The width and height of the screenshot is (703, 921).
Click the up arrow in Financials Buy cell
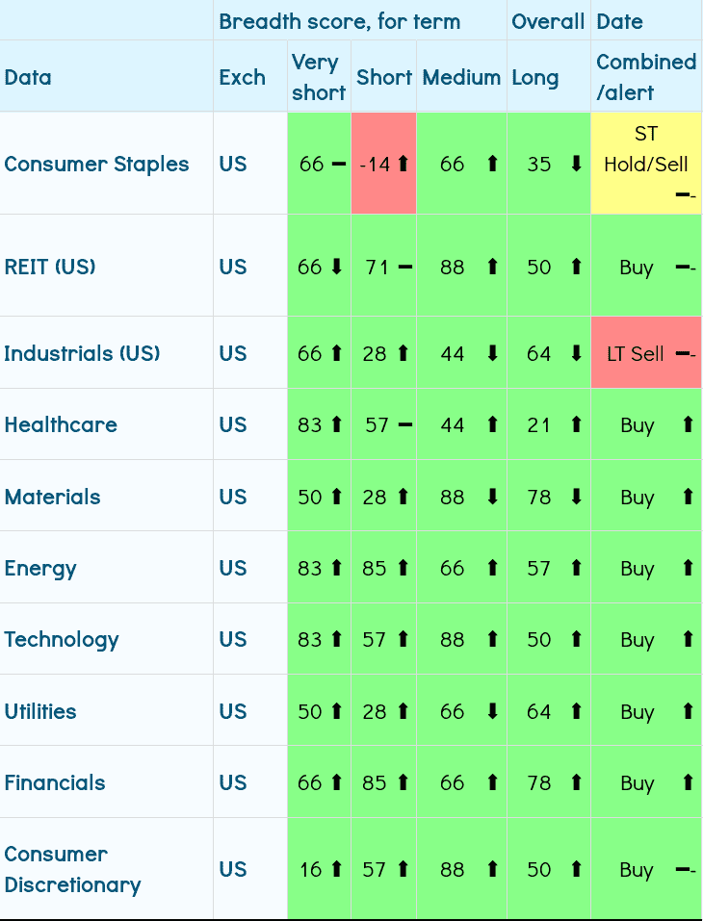pos(687,783)
